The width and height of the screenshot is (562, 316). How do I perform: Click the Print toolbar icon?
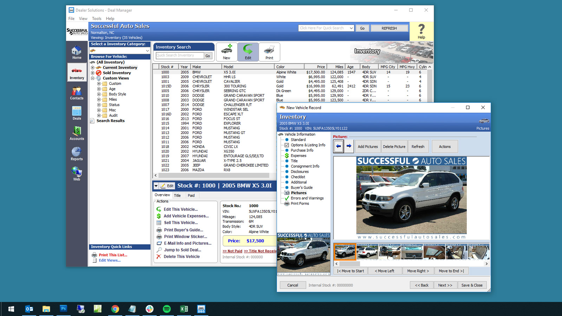(269, 52)
